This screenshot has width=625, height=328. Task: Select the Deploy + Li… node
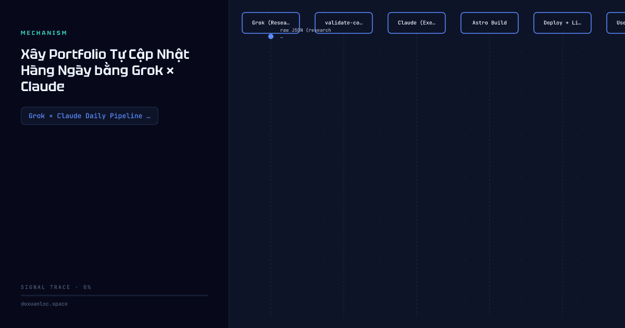(562, 23)
